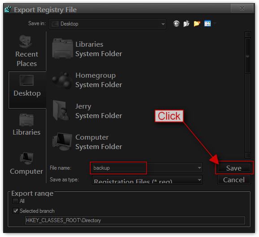Check the All export range option

pos(15,201)
